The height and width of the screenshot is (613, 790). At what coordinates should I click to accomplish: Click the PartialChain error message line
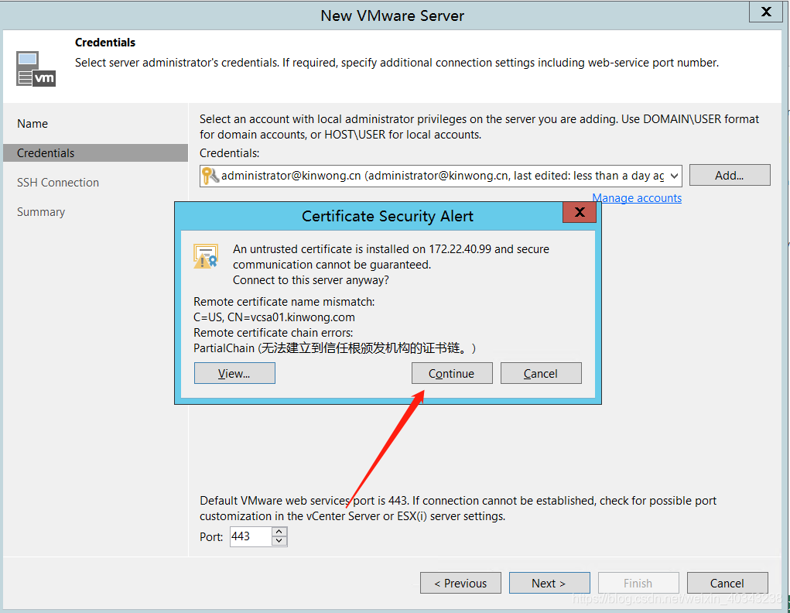click(x=334, y=348)
